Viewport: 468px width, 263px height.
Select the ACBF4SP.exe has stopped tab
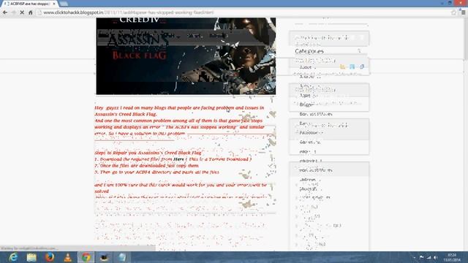click(x=29, y=4)
